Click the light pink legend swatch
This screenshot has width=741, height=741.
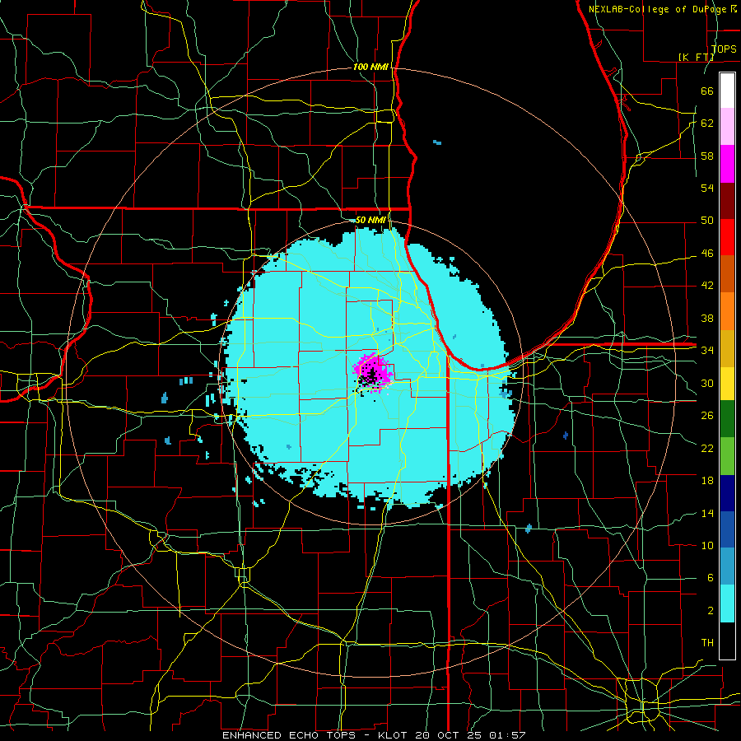[727, 127]
